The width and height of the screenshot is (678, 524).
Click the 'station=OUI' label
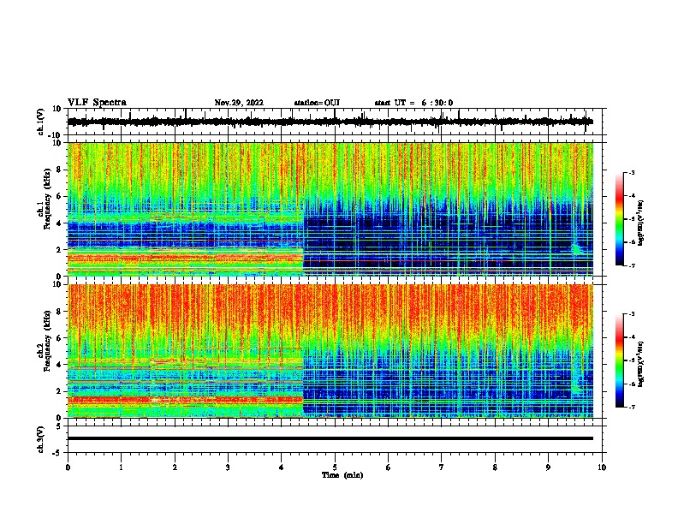click(x=317, y=103)
